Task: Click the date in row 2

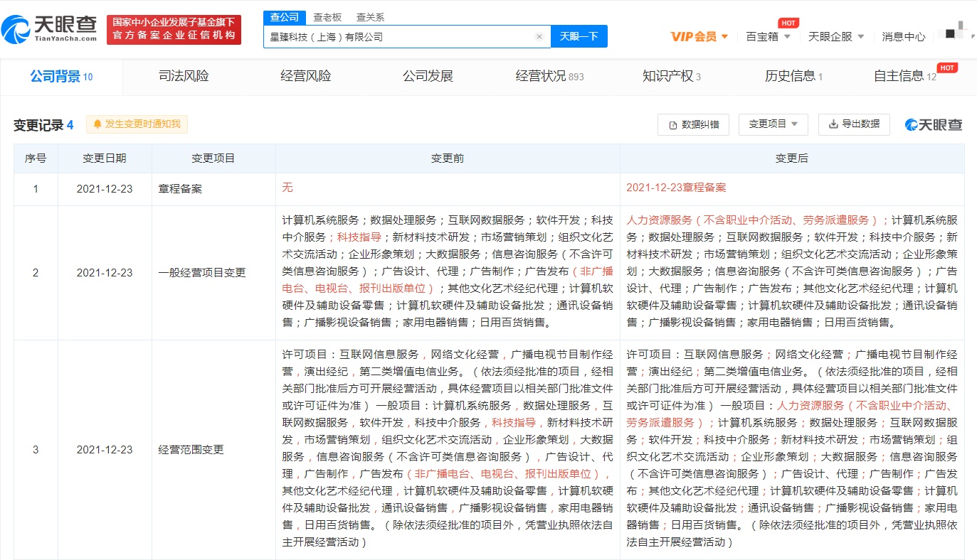Action: 105,273
